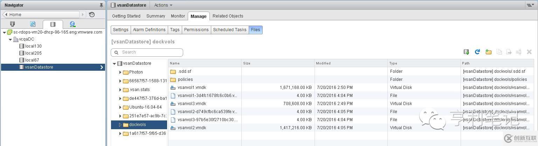Open the panel options menu icon at the top right
Image resolution: width=538 pixels, height=146 pixels.
click(530, 5)
